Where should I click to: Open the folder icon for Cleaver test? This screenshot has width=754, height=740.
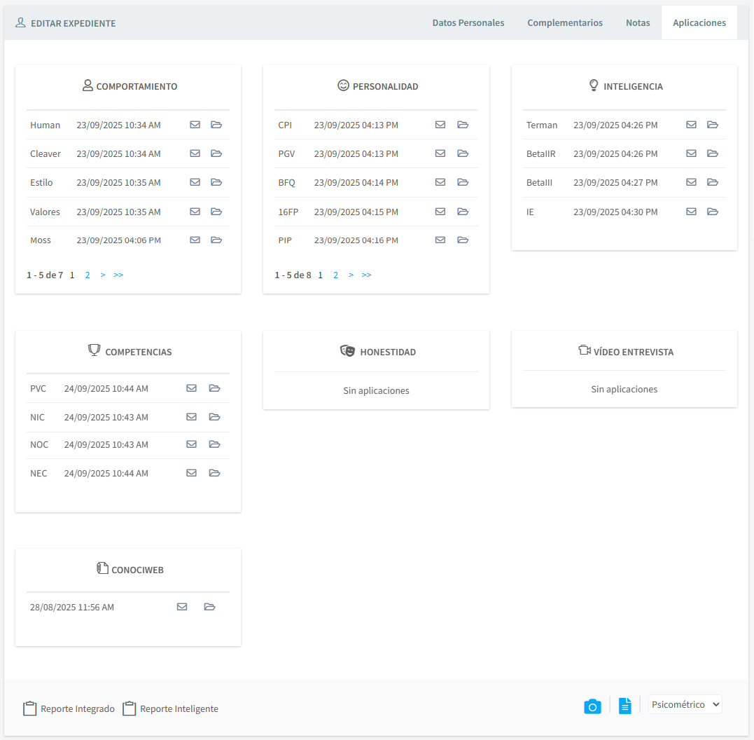pos(216,153)
